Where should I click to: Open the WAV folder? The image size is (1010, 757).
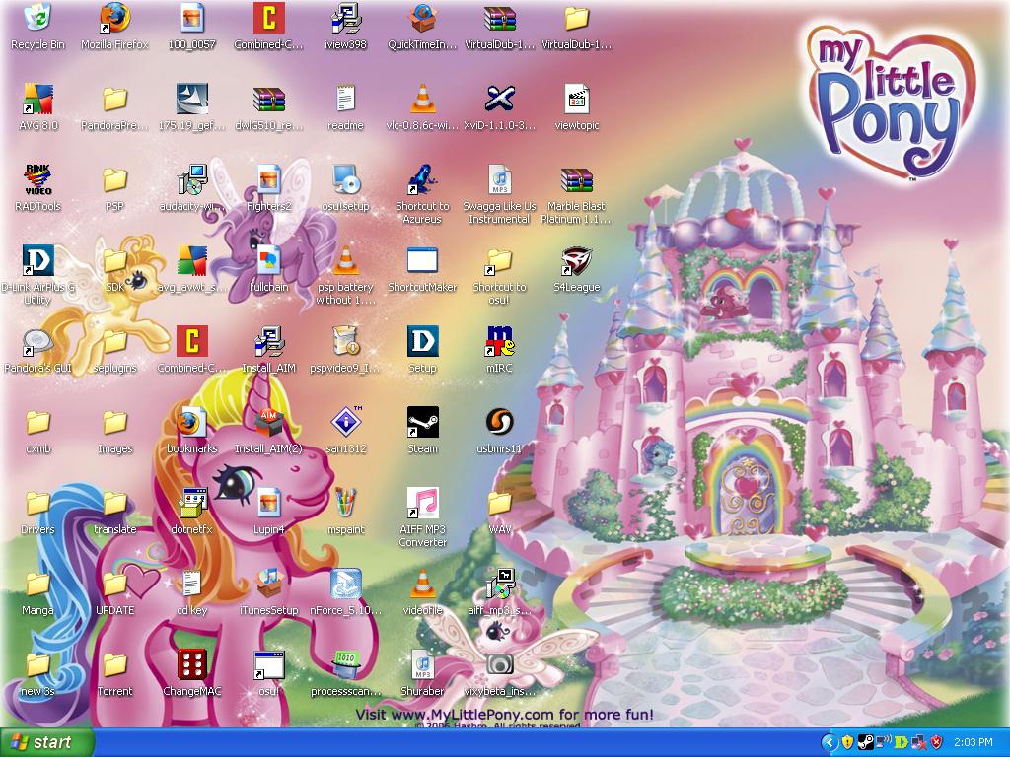pyautogui.click(x=500, y=504)
